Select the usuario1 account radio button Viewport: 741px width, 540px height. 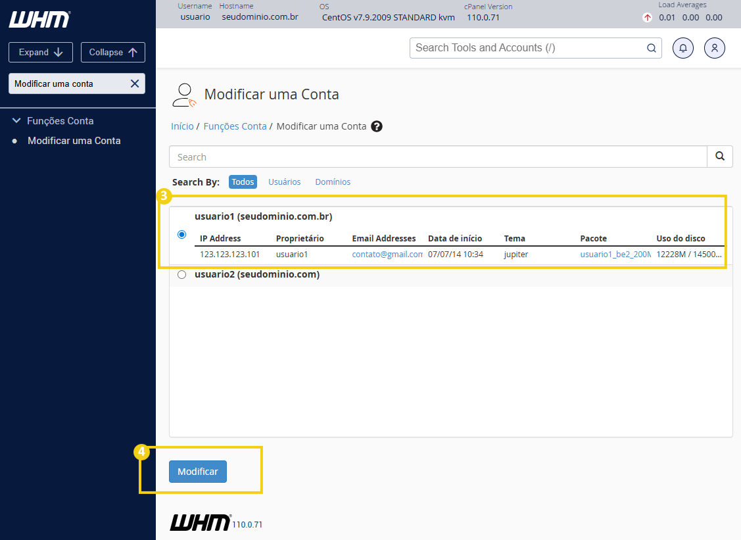[x=182, y=235]
